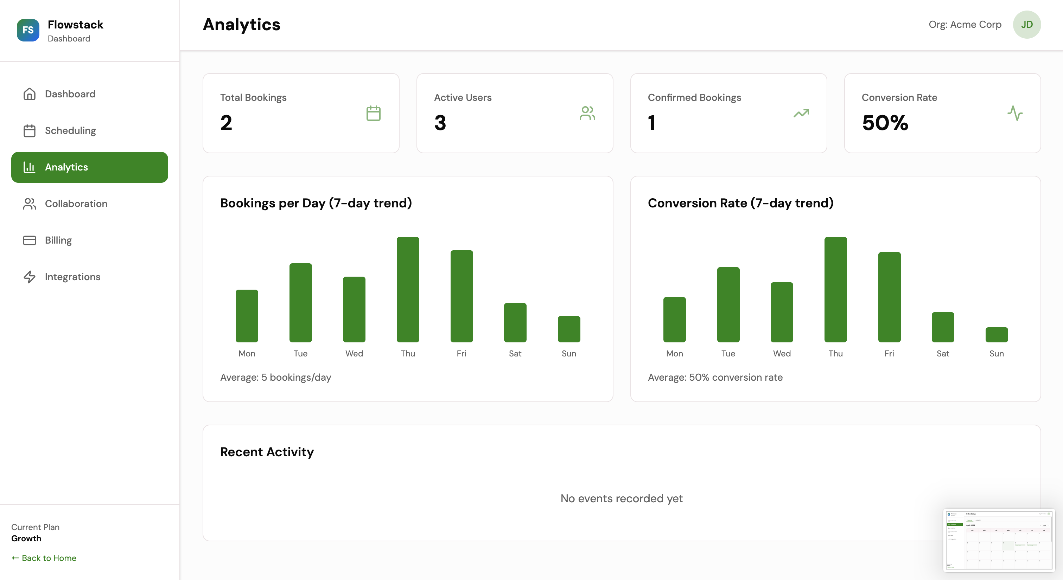Click the calendar icon in Total Bookings card

(374, 113)
